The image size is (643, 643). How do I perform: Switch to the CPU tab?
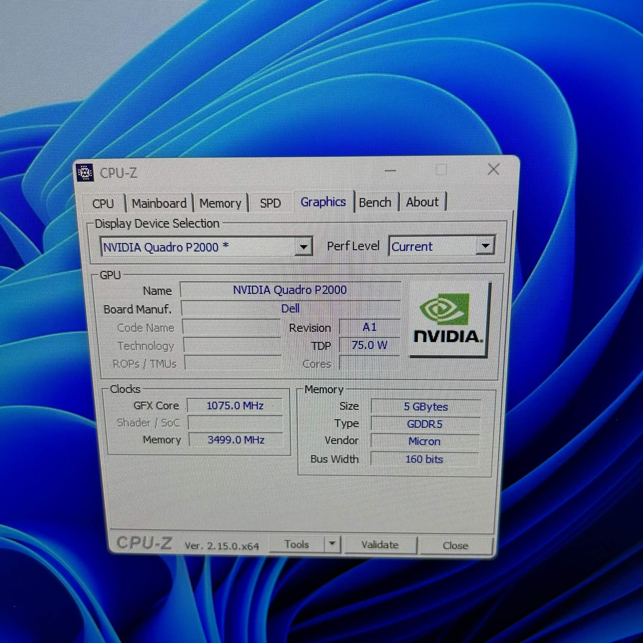pyautogui.click(x=103, y=203)
